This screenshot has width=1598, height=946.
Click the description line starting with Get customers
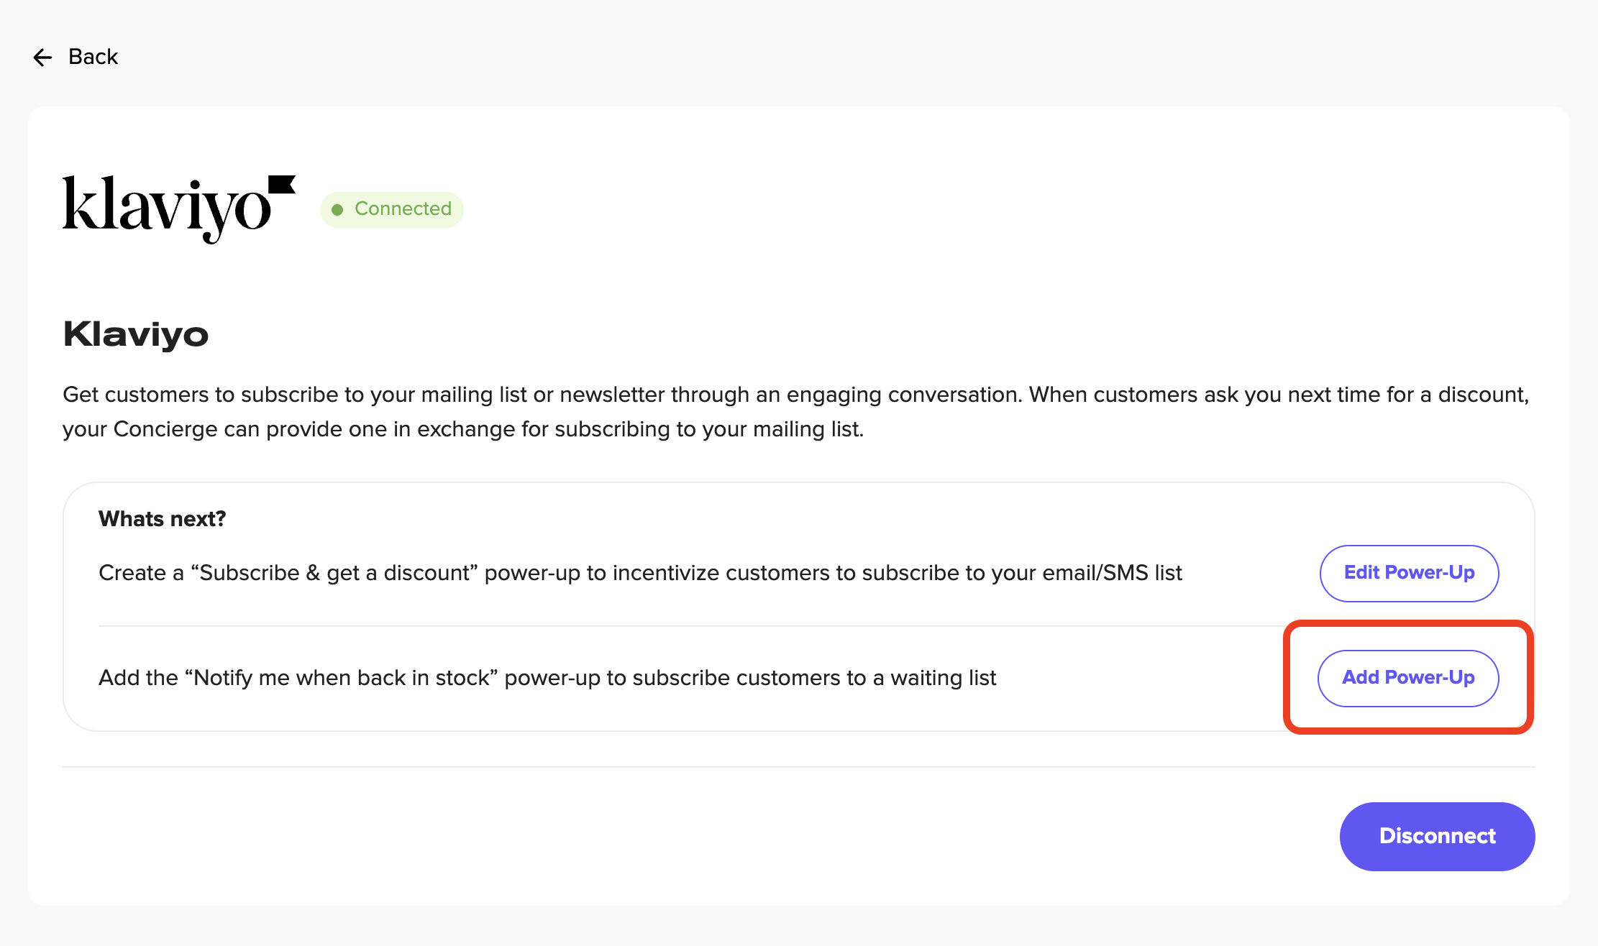tap(795, 395)
